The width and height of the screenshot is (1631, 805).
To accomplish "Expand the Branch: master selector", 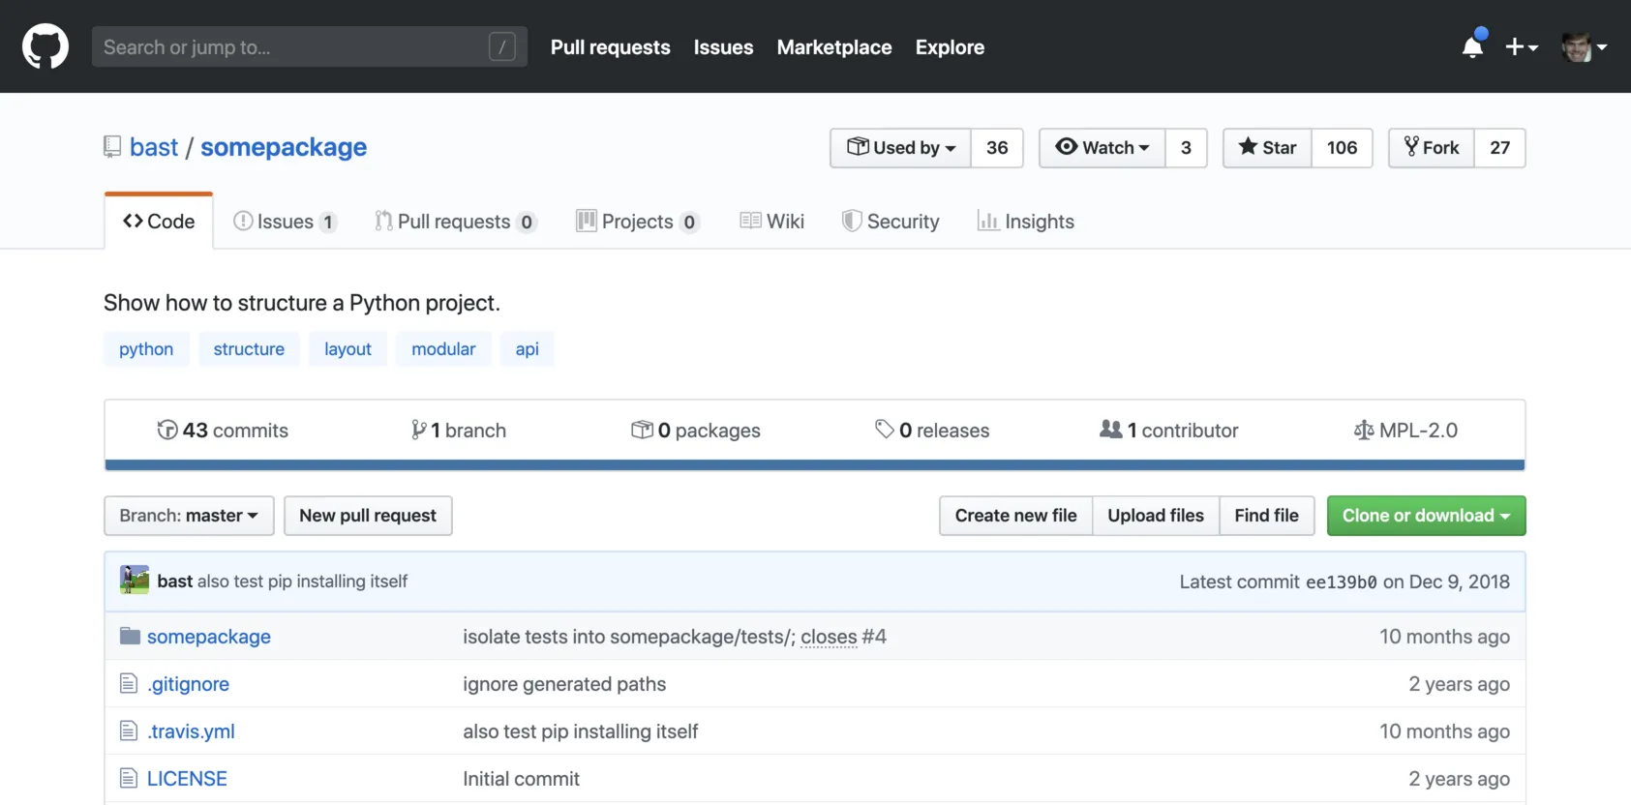I will pyautogui.click(x=189, y=516).
